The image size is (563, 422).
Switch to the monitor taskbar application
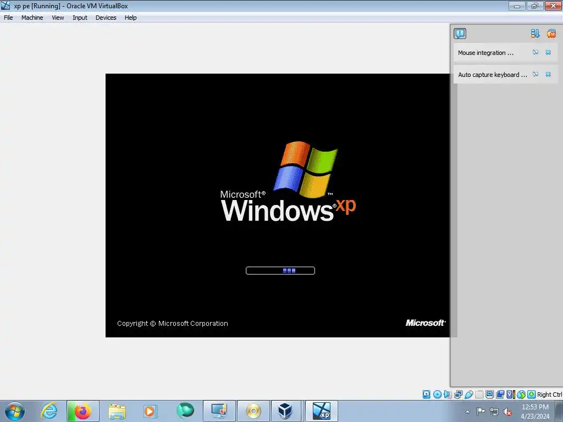[219, 411]
